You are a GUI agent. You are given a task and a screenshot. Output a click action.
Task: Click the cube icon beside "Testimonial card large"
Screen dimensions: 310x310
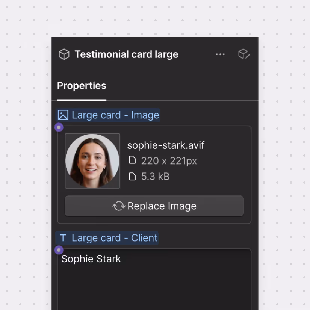[64, 54]
